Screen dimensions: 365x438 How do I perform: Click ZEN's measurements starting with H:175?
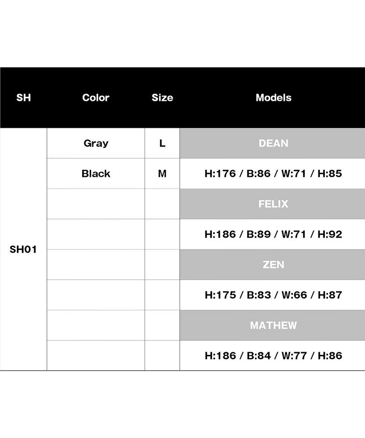[x=273, y=295]
